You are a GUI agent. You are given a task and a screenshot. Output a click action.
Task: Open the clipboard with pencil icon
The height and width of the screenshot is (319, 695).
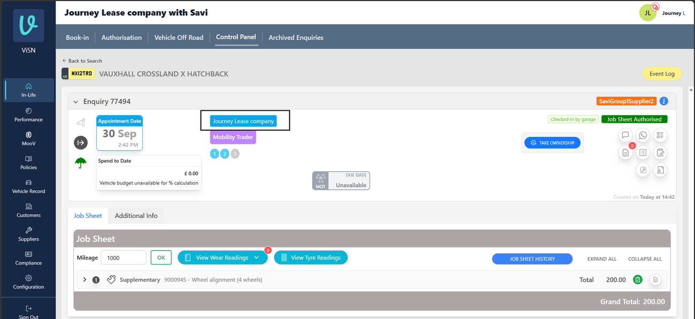click(660, 153)
